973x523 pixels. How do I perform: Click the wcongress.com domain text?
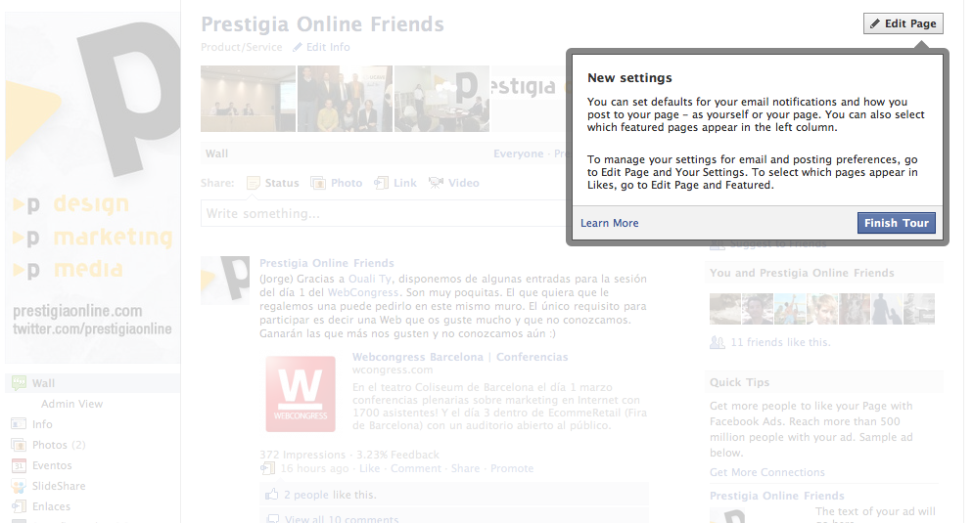[x=393, y=370]
